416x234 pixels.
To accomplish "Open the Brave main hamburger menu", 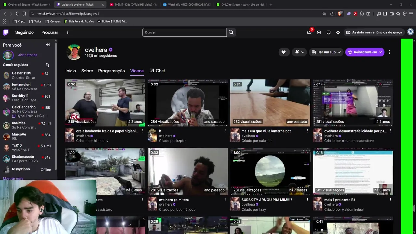I will [411, 14].
